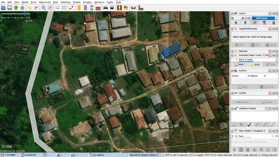Pin the Layers panel with sticky icon
Screen dimensions: 279x157
[x=273, y=14]
